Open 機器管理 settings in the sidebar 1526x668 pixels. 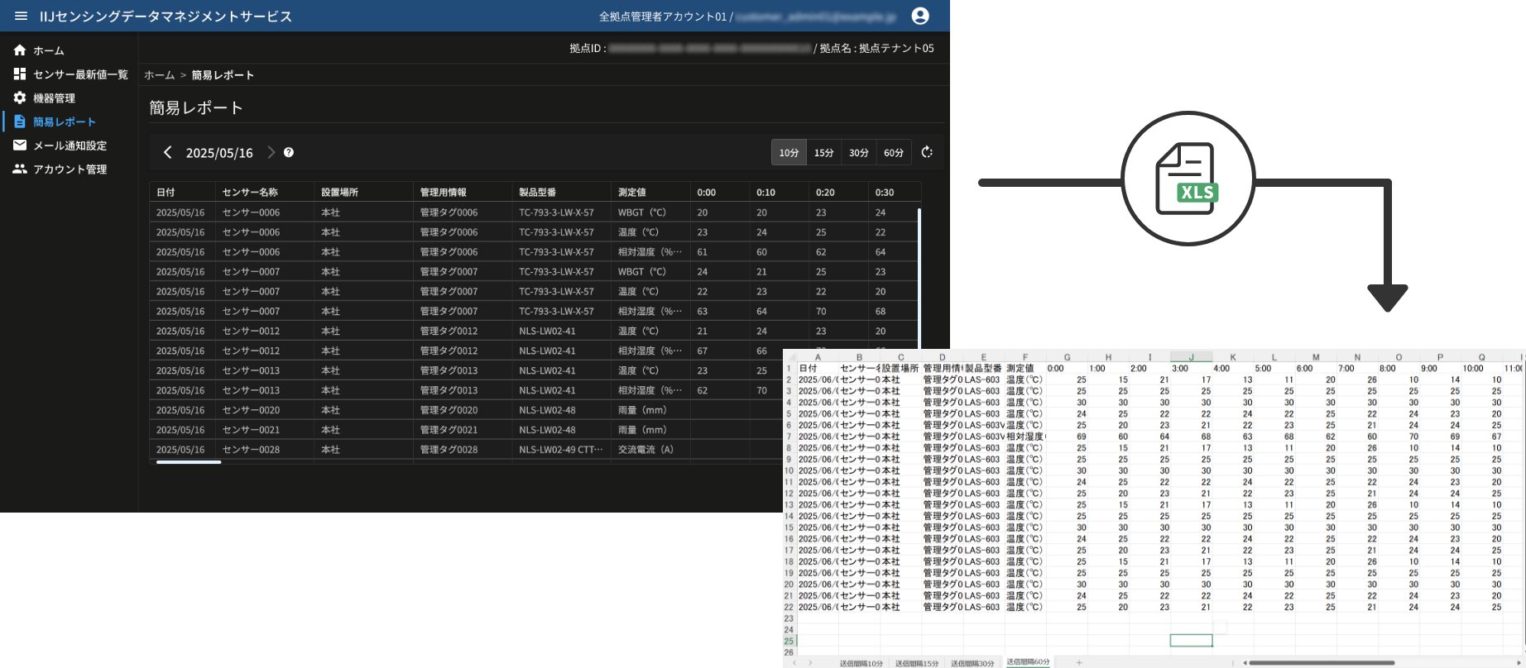point(54,98)
